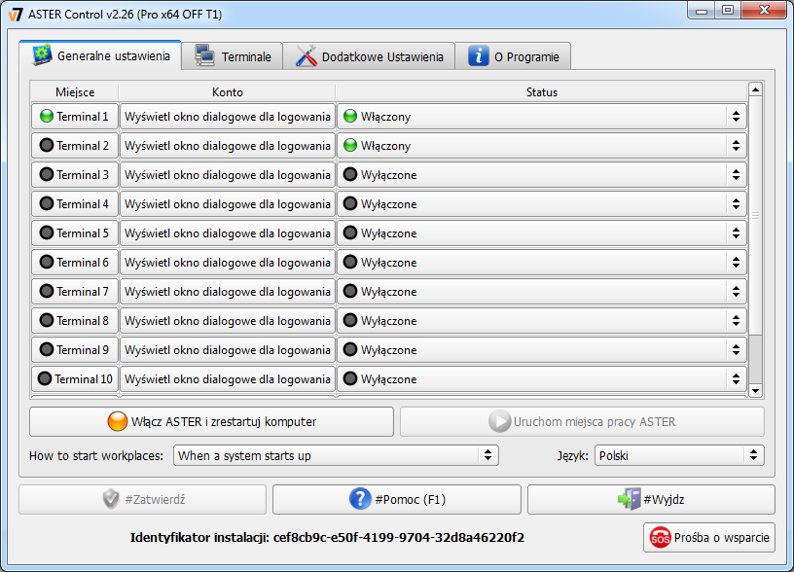
Task: Click the dark indicator next to Terminal 6
Action: (x=47, y=263)
